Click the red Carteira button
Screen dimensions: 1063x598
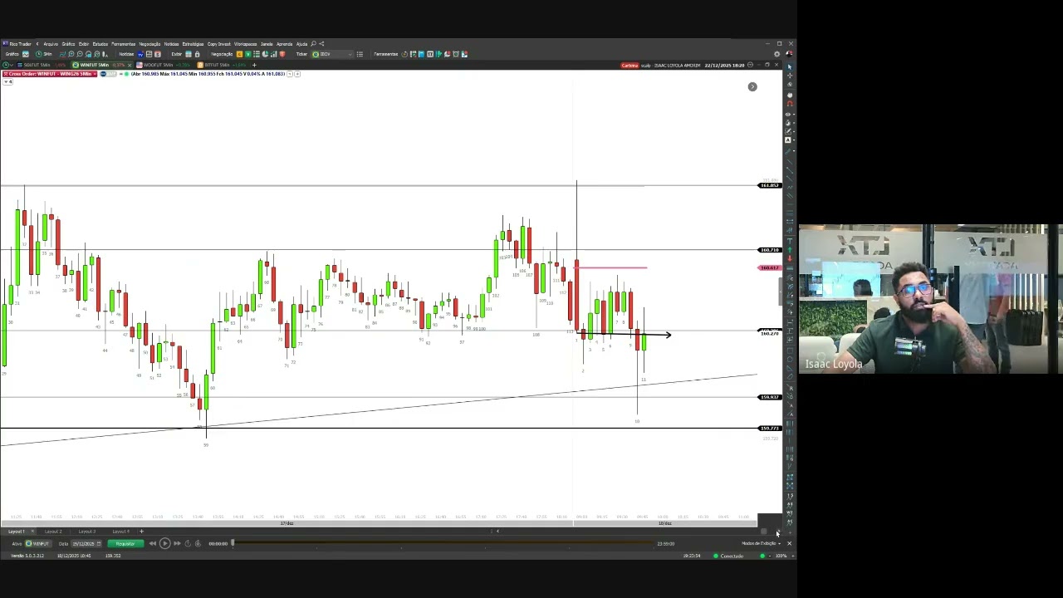click(x=629, y=65)
